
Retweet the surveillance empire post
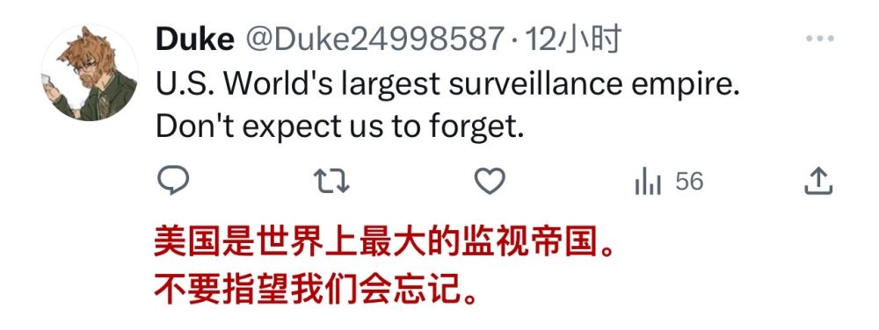[x=331, y=182]
